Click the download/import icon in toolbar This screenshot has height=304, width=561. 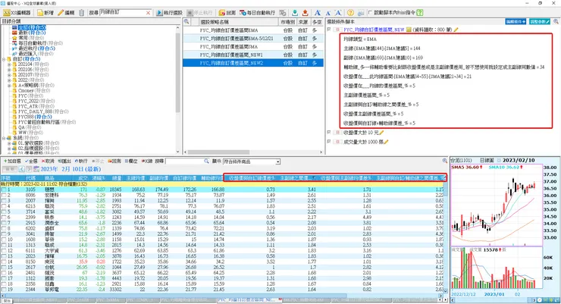point(295,13)
